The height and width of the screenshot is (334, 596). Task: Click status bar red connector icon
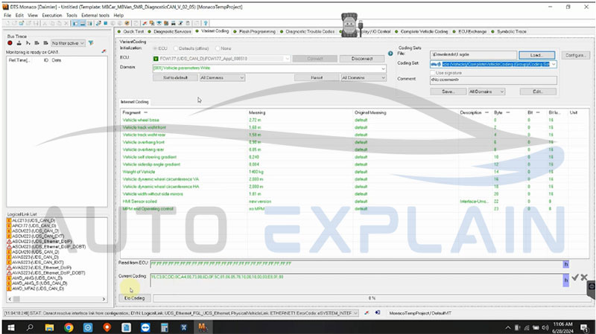(367, 313)
